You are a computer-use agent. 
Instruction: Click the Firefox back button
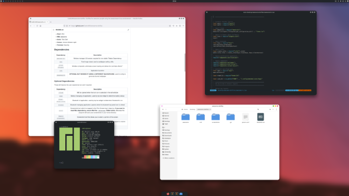point(31,26)
